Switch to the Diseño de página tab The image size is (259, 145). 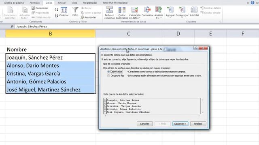click(x=14, y=3)
